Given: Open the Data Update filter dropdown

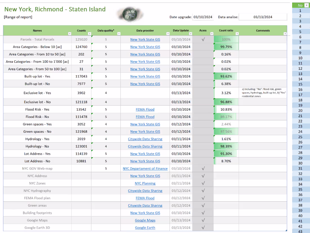Looking at the screenshot, I should [191, 33].
